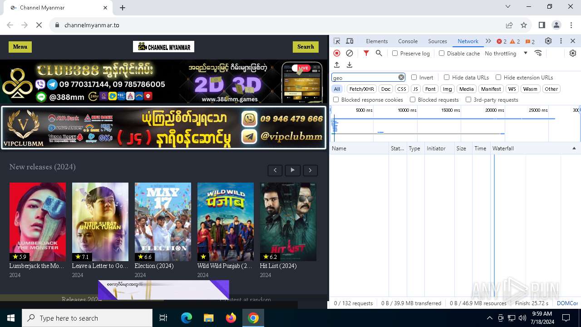The height and width of the screenshot is (327, 581).
Task: Click the Lumberjack the Monster poster
Action: click(x=38, y=222)
